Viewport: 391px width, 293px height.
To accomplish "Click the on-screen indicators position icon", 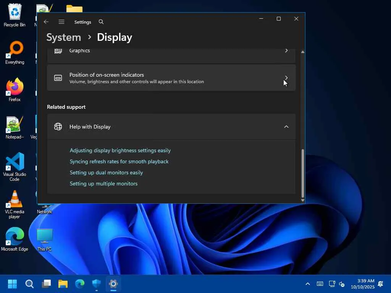I will click(x=58, y=78).
